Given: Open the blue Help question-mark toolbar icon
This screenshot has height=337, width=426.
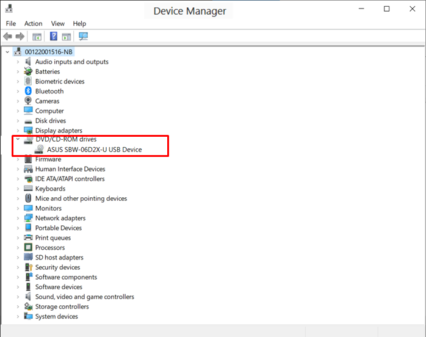Looking at the screenshot, I should [54, 36].
